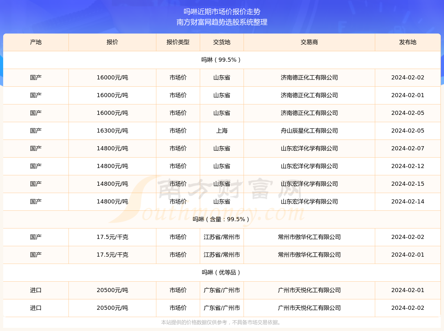Click 进口 in the 广州天悦 2024-02-01 row
Image resolution: width=444 pixels, height=331 pixels.
(x=36, y=290)
